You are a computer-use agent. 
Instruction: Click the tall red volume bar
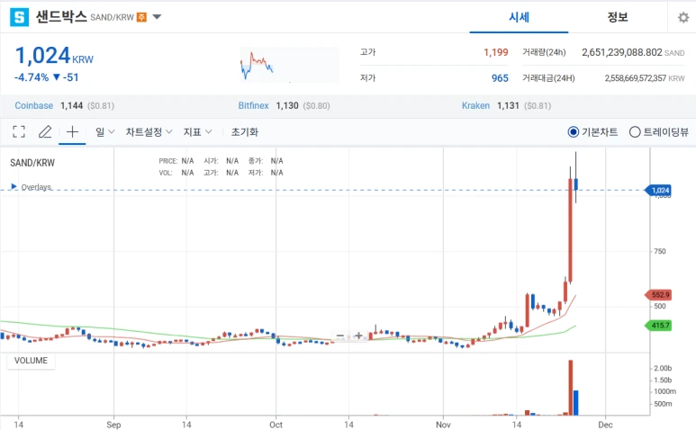tap(570, 388)
